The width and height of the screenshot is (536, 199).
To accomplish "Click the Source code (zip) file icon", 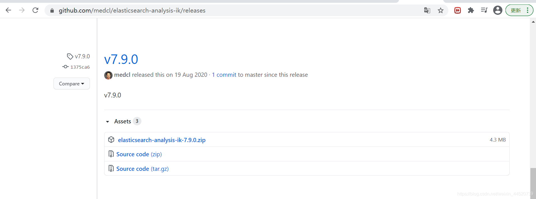I will [111, 154].
